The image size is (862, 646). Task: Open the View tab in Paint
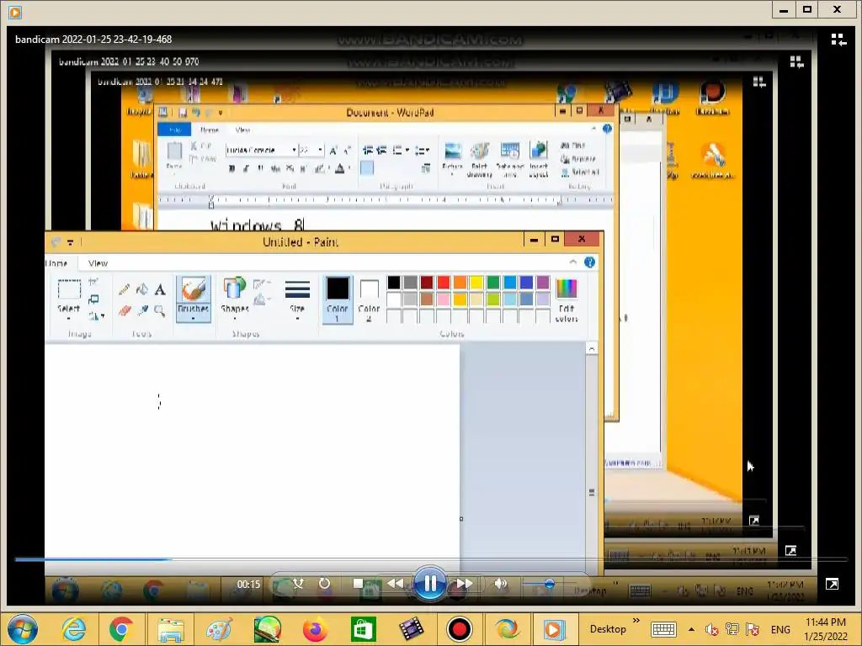click(x=98, y=263)
